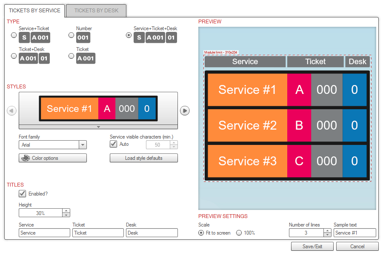Select Fit to screen scale option

(201, 233)
